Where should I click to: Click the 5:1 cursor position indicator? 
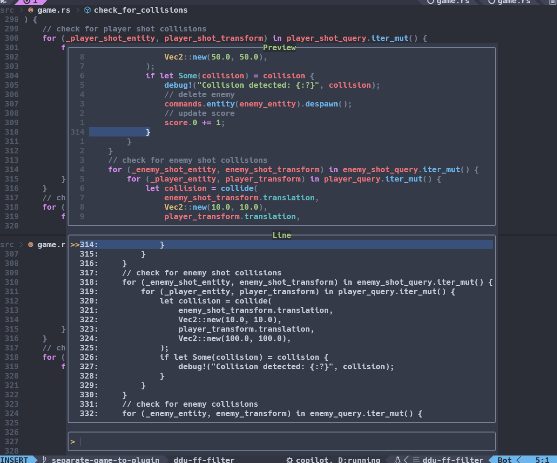pos(542,460)
